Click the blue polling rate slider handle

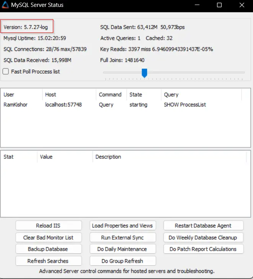click(144, 73)
